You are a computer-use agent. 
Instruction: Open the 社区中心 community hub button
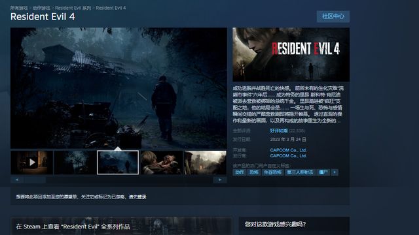333,16
